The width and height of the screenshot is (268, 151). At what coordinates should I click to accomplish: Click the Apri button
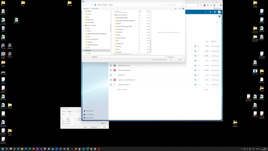(x=171, y=60)
